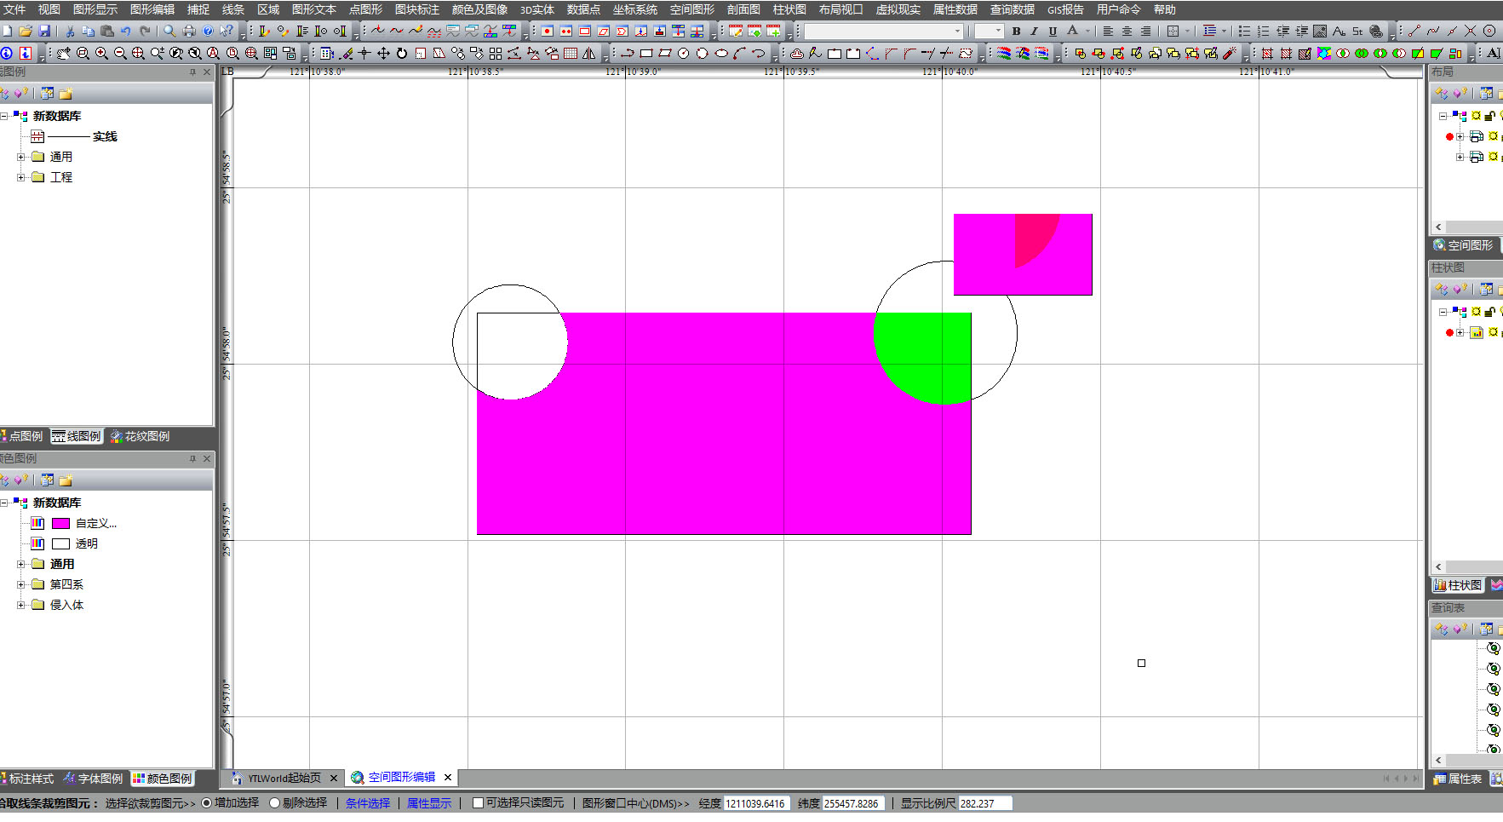
Task: Click the Zoom Out magnifier
Action: point(120,53)
